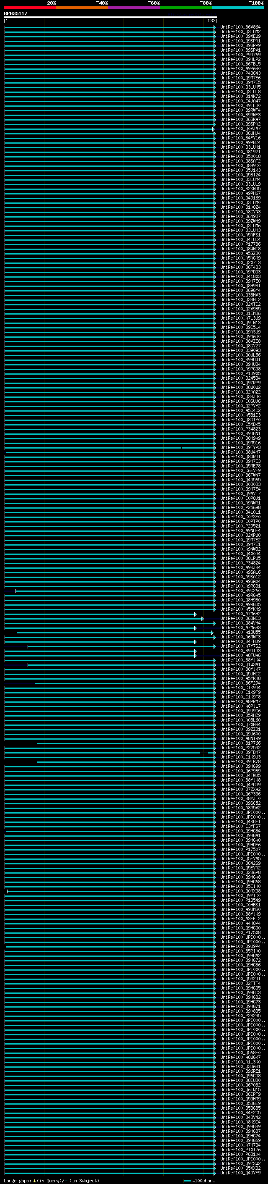Click the purple ~60% identity legend segment
Image resolution: width=268 pixels, height=1184 pixels.
coord(134,8)
